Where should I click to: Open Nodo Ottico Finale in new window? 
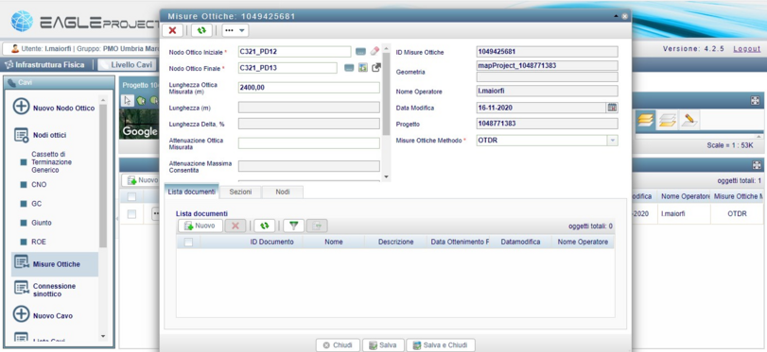(376, 68)
